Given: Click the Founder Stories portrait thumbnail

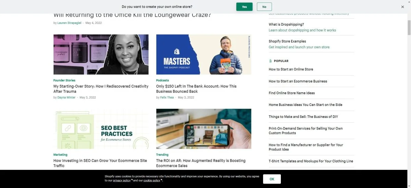Looking at the screenshot, I should (101, 54).
